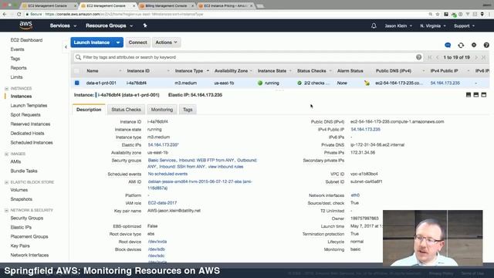Collapse the IMAGES sidebar section

pyautogui.click(x=7, y=154)
